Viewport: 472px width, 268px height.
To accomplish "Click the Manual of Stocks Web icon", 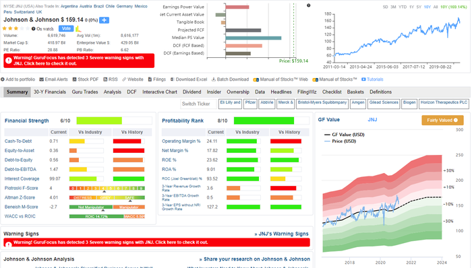I will click(256, 79).
